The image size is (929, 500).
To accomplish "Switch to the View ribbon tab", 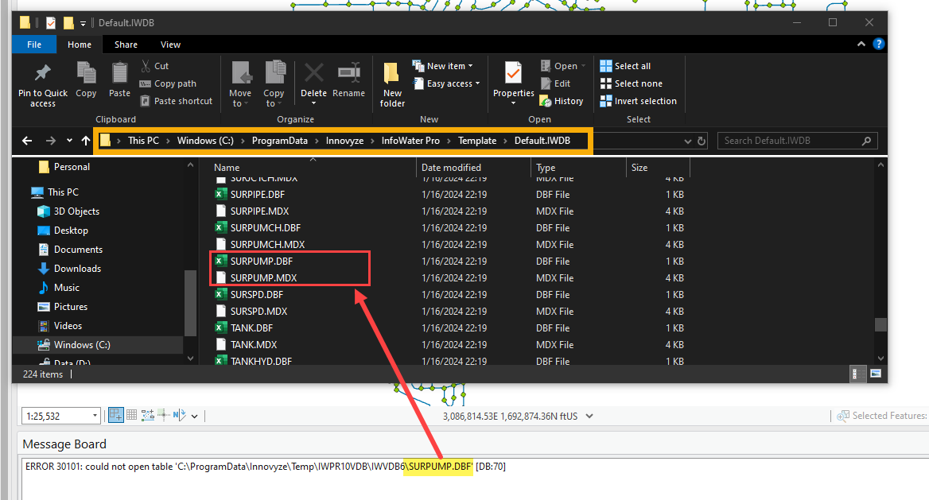I will point(171,45).
